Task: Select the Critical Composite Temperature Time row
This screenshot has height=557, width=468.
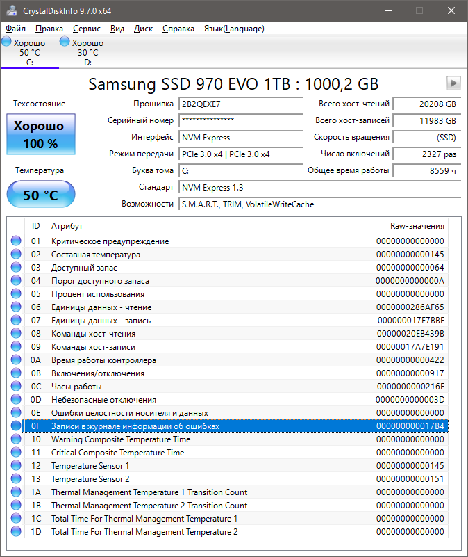Action: [x=118, y=453]
